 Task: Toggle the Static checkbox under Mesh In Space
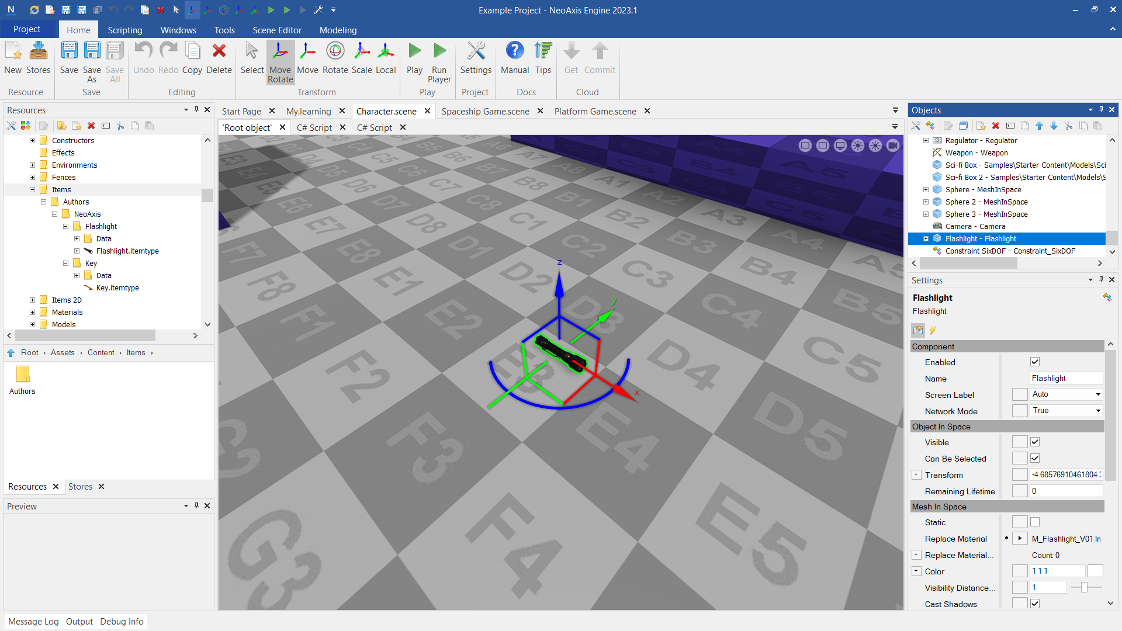(1035, 522)
